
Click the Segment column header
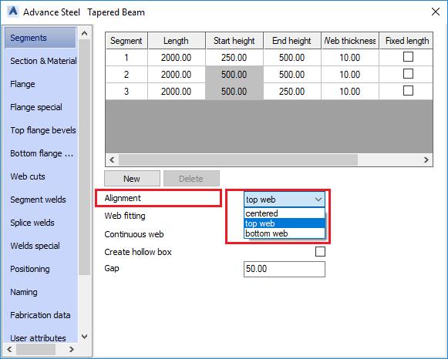[x=126, y=41]
